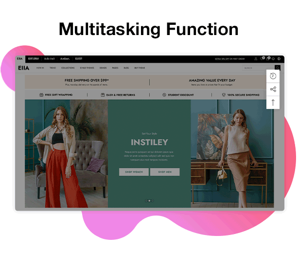298x253 pixels.
Task: Click the search magnifier button
Action: (x=278, y=68)
